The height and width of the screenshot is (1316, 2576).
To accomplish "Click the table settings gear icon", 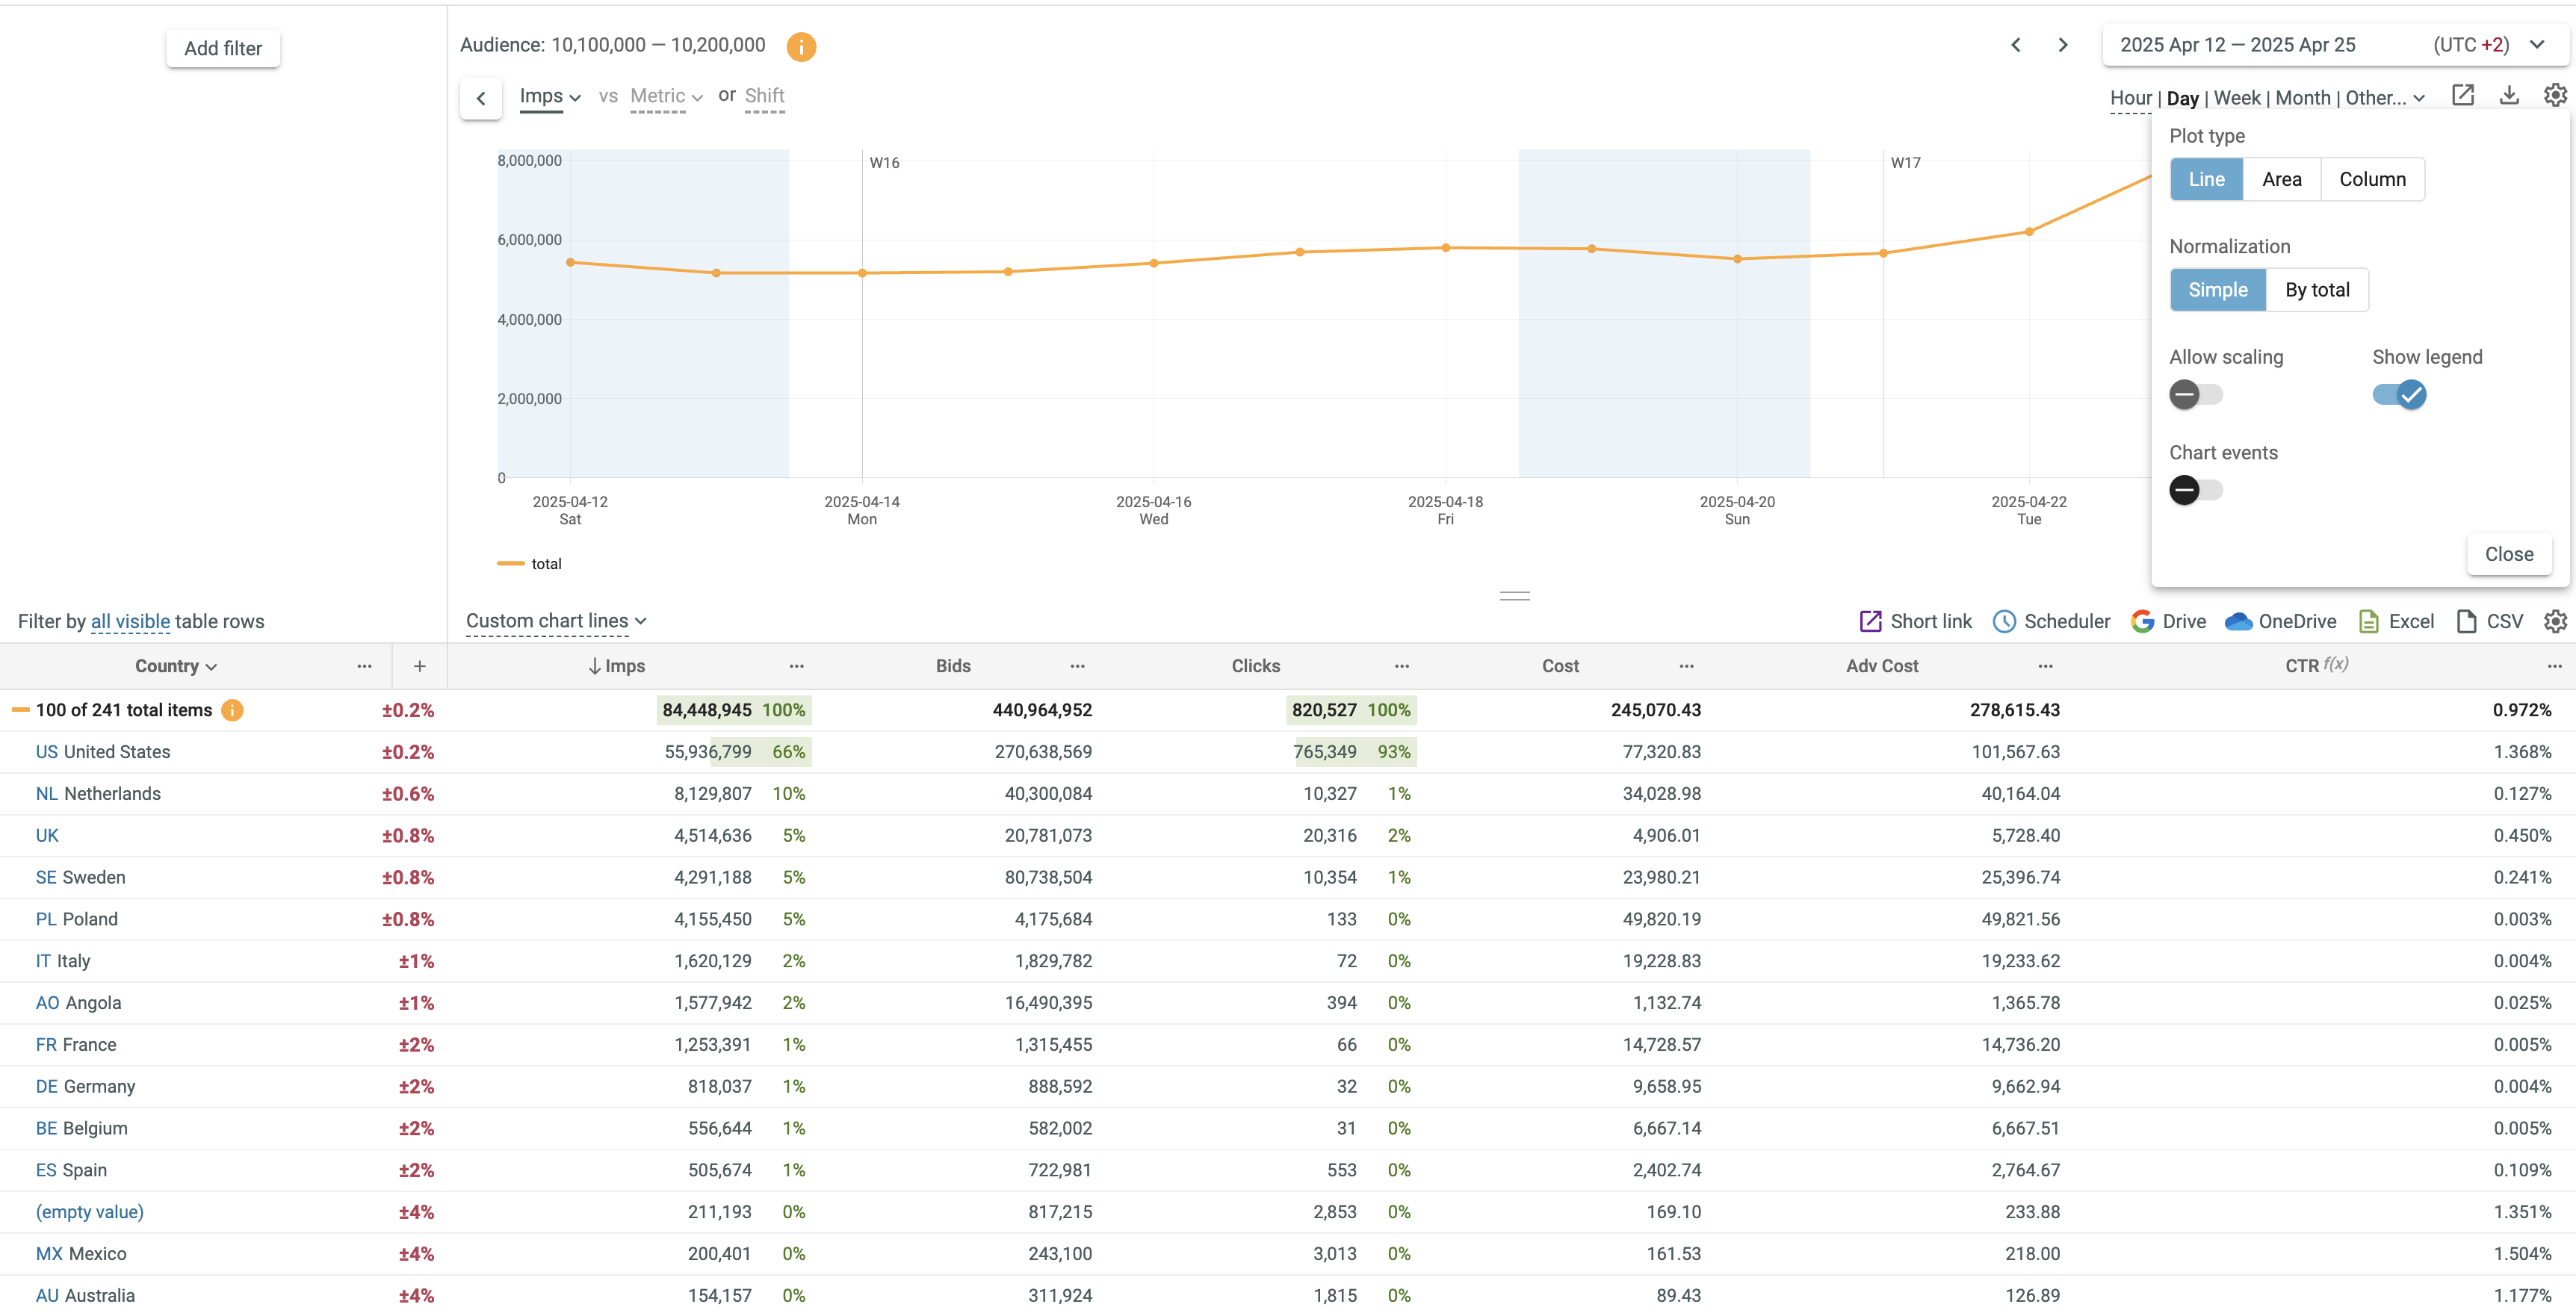I will 2555,621.
